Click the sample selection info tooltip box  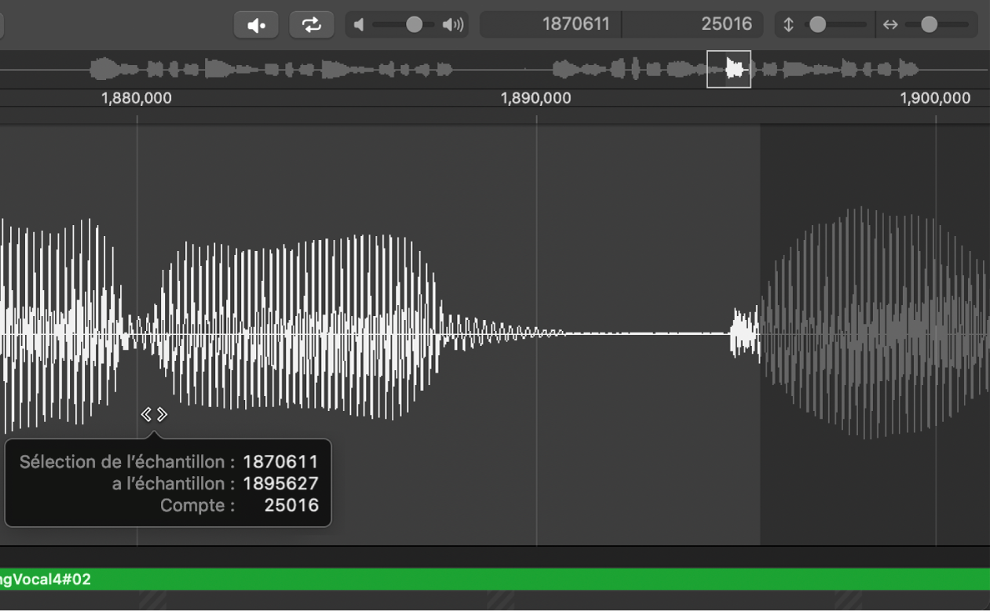coord(167,483)
